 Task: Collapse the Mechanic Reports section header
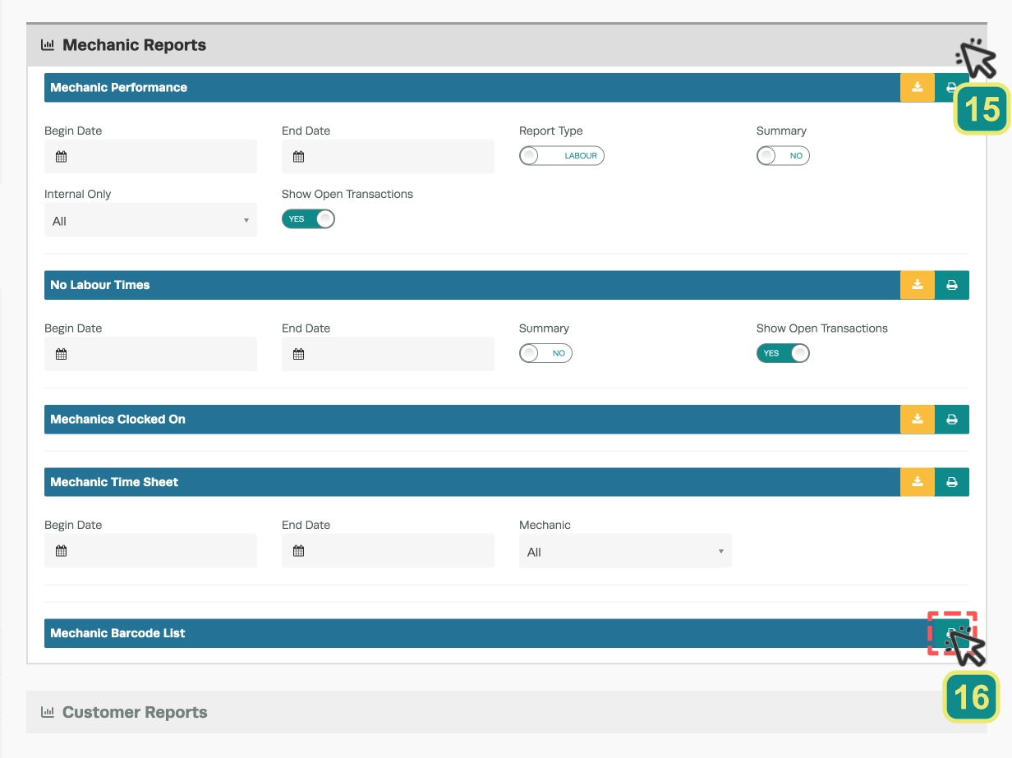(x=507, y=45)
